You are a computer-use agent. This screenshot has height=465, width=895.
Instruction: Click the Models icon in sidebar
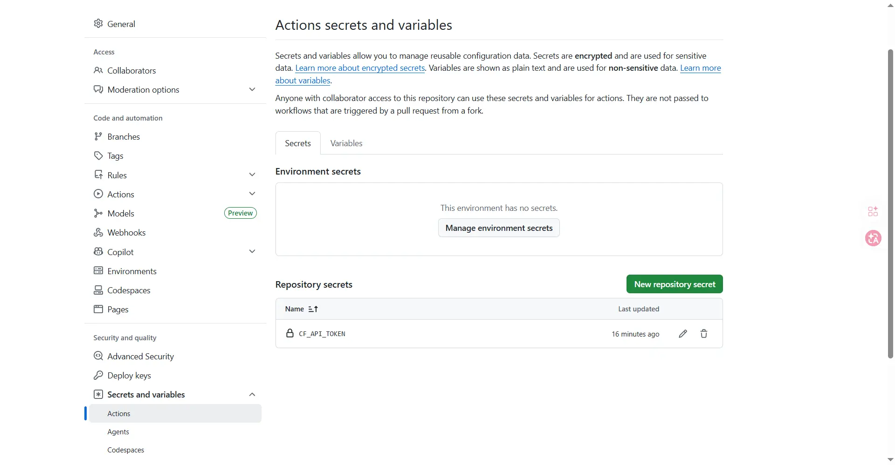pyautogui.click(x=98, y=213)
